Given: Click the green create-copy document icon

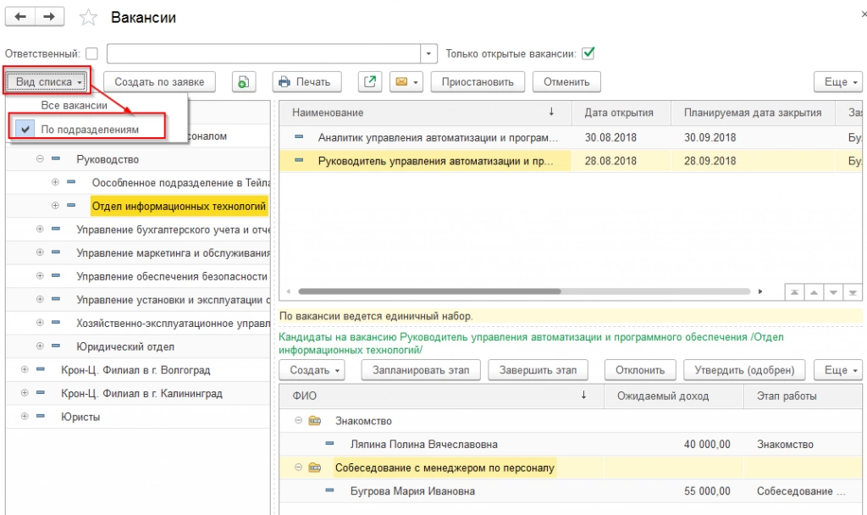Looking at the screenshot, I should pos(244,82).
